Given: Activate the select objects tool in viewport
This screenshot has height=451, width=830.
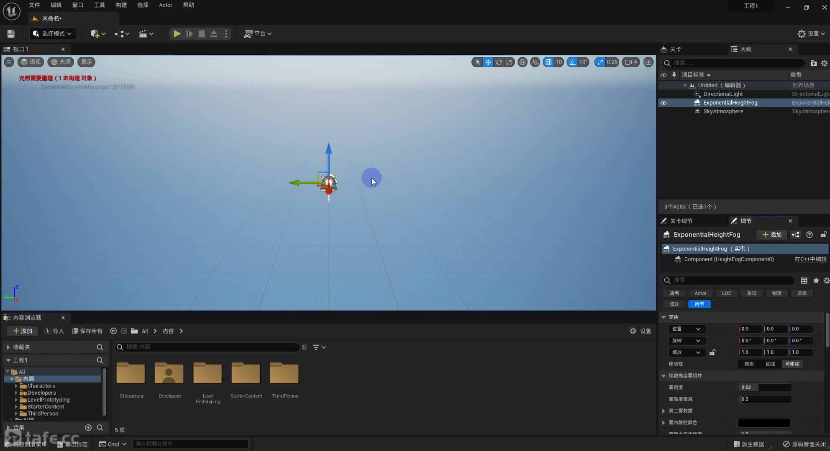Looking at the screenshot, I should 477,62.
